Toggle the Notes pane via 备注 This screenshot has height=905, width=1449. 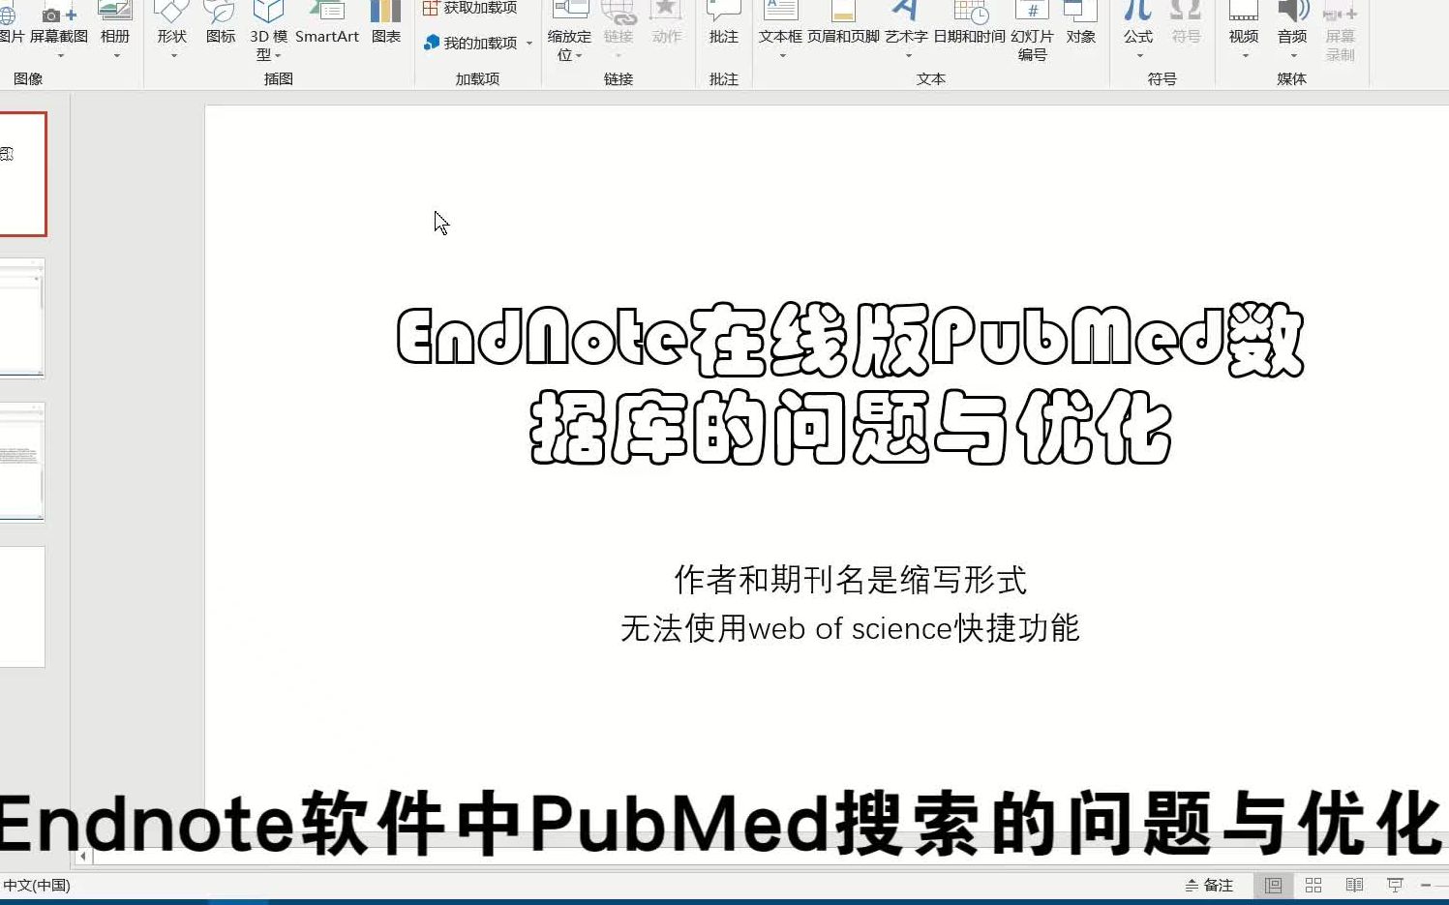[1209, 884]
